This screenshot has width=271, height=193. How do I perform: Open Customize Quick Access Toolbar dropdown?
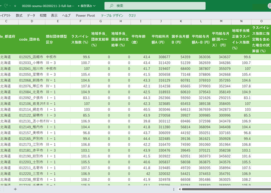click(x=15, y=6)
